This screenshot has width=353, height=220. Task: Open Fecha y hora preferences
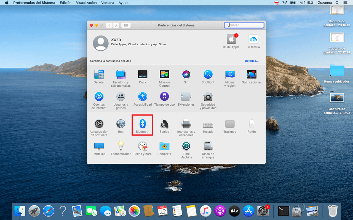point(143,148)
